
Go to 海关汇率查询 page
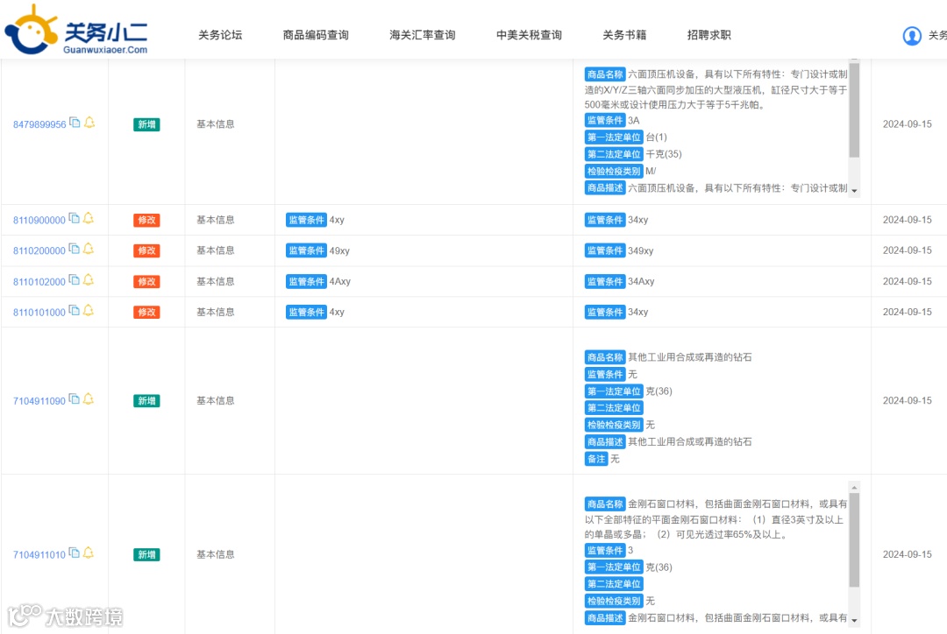pos(422,35)
